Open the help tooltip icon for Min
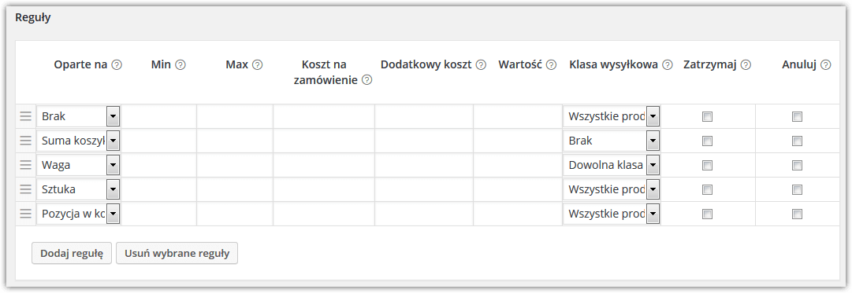 pyautogui.click(x=180, y=65)
